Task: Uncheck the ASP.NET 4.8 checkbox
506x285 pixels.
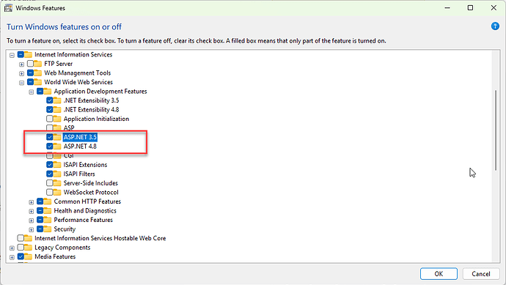Action: (49, 147)
